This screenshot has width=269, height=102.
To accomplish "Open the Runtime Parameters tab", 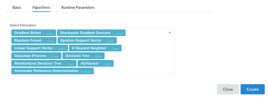I will pos(78,8).
